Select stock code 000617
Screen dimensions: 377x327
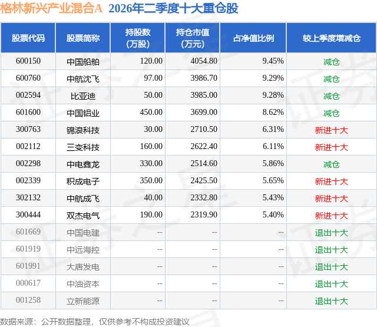(28, 283)
